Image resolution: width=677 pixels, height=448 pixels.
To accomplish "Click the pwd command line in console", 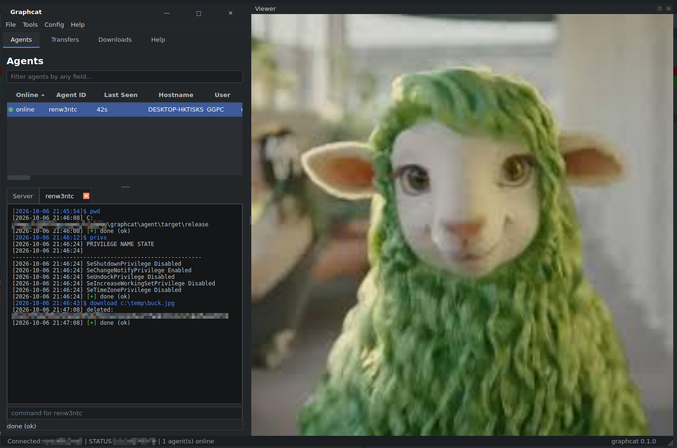I will point(56,211).
